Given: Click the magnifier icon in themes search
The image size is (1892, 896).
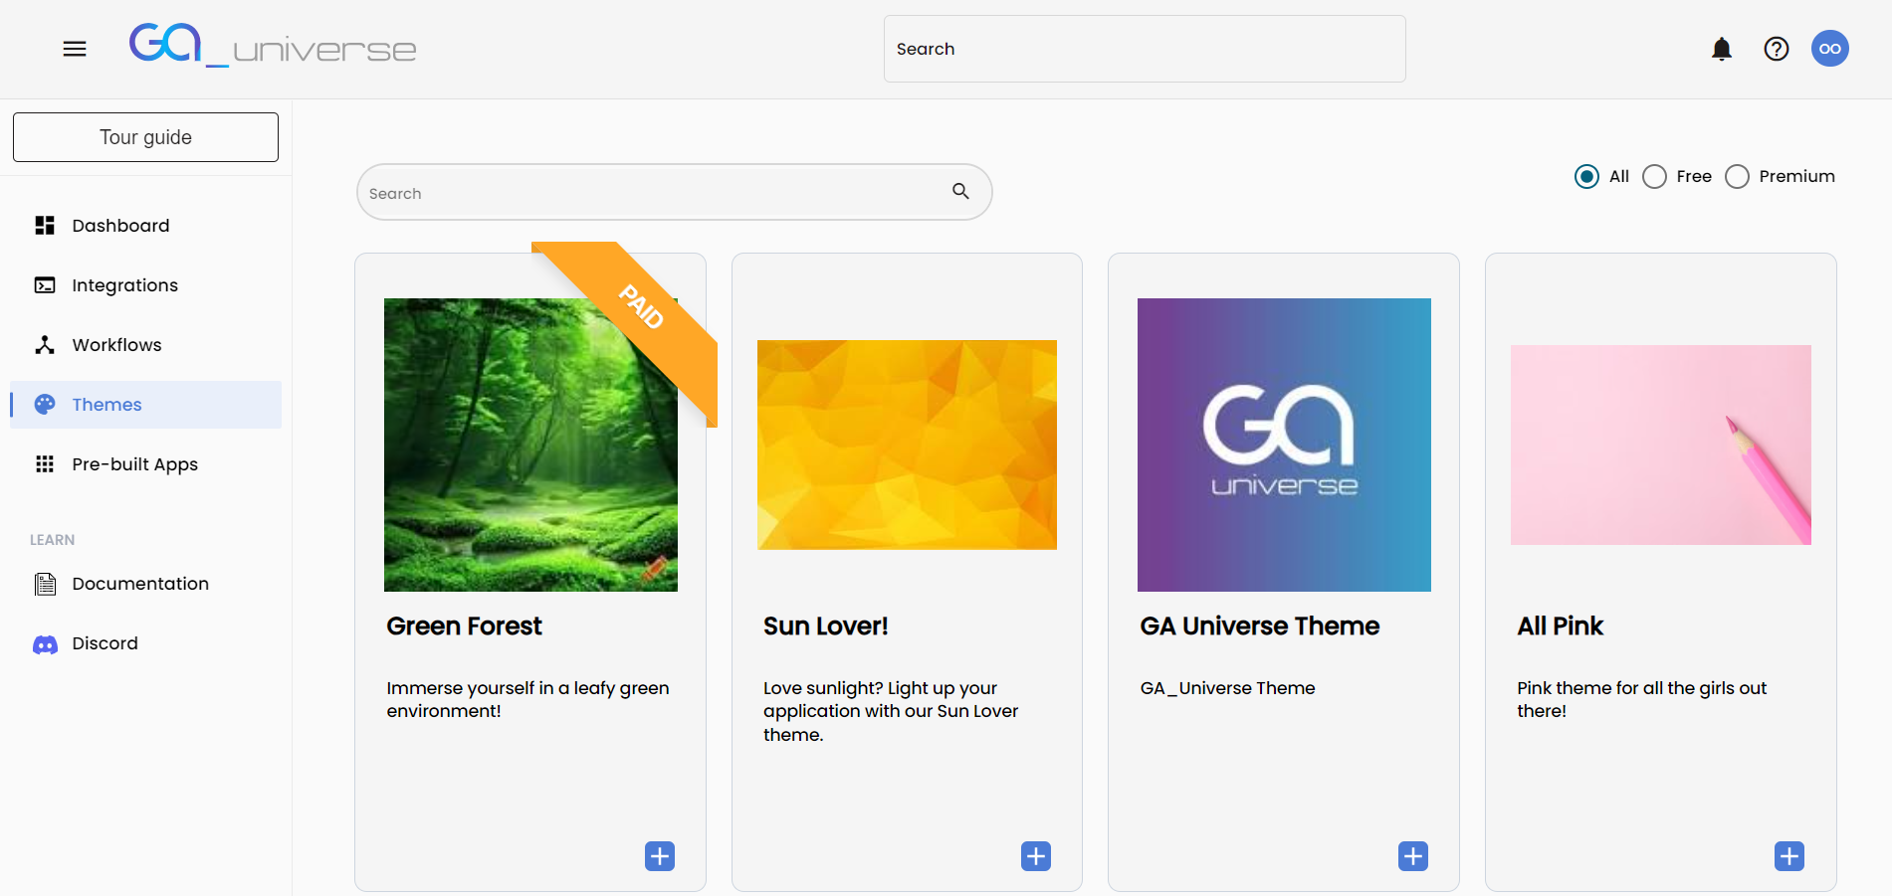Looking at the screenshot, I should (960, 191).
